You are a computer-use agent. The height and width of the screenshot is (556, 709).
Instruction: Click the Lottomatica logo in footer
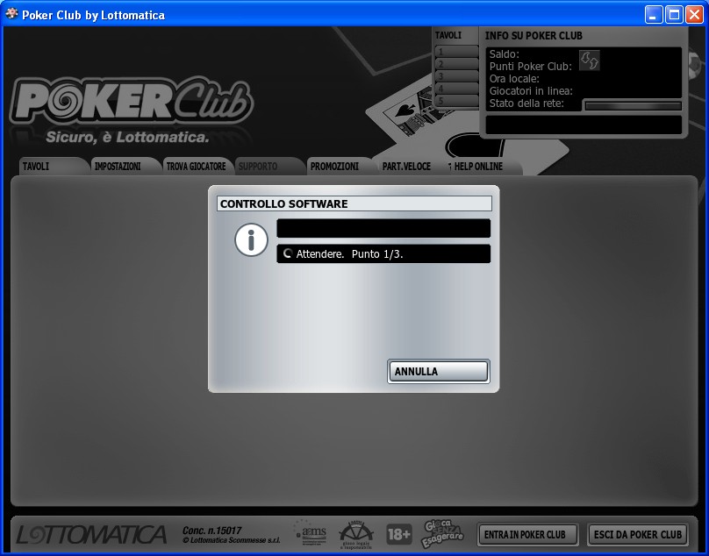[x=91, y=534]
